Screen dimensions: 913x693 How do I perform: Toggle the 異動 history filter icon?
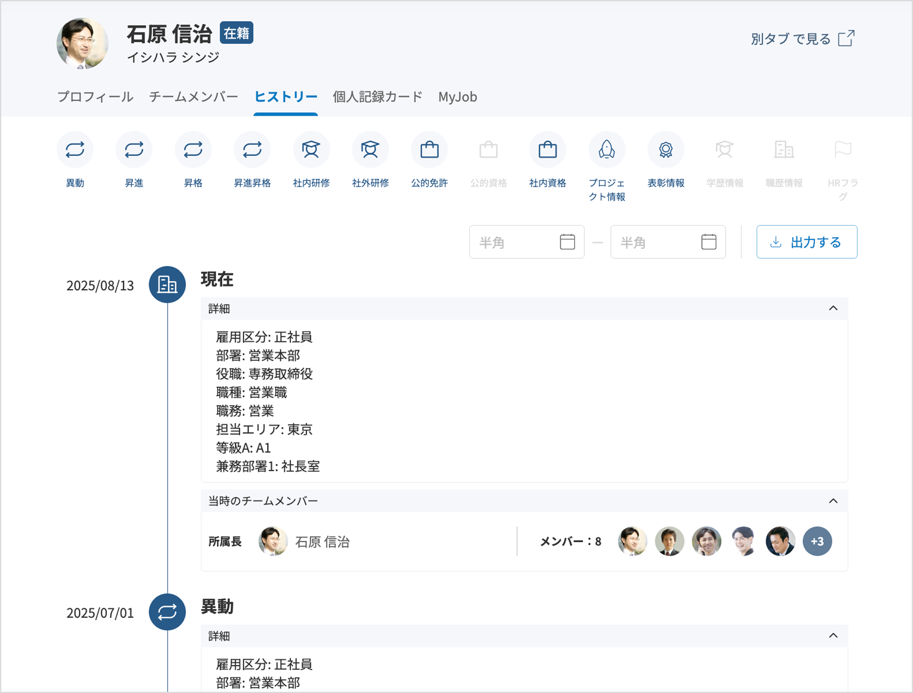pyautogui.click(x=75, y=150)
